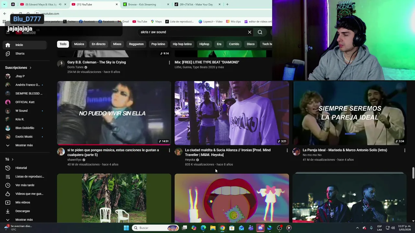This screenshot has width=415, height=233.
Task: Open Listas de reproducción playlist icon
Action: tap(8, 176)
